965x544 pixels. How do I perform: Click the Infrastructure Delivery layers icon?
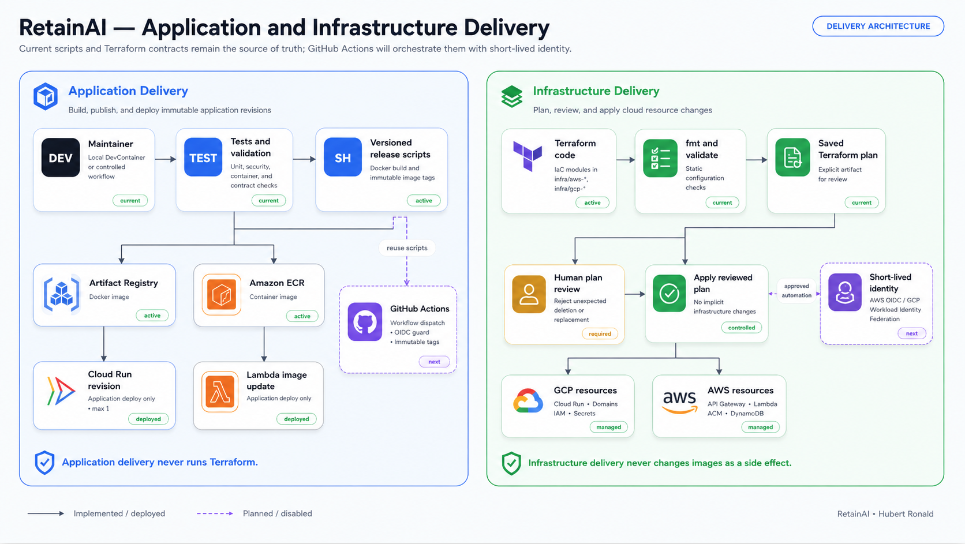(511, 96)
